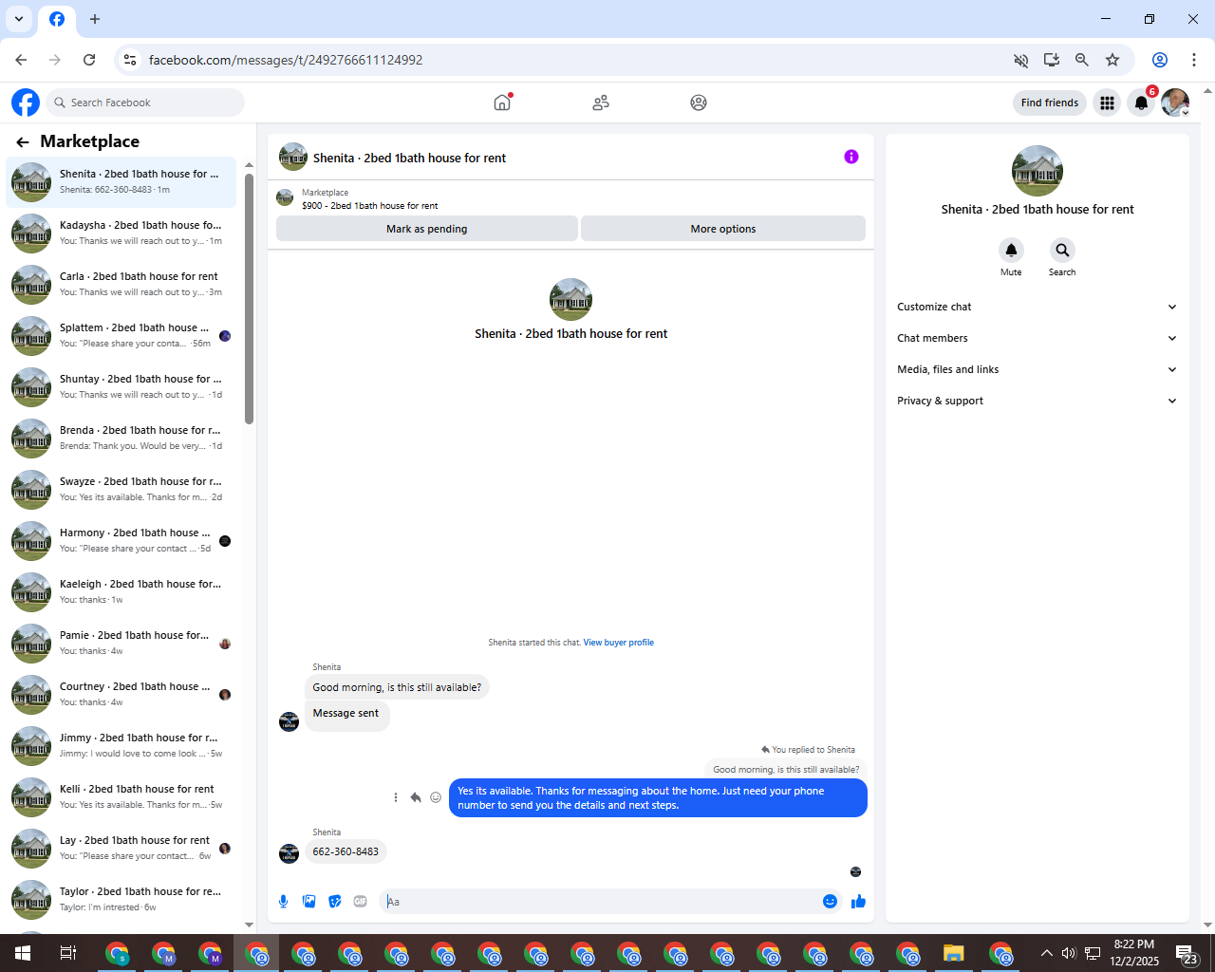The width and height of the screenshot is (1215, 972).
Task: Open View buyer profile link
Action: tap(619, 643)
